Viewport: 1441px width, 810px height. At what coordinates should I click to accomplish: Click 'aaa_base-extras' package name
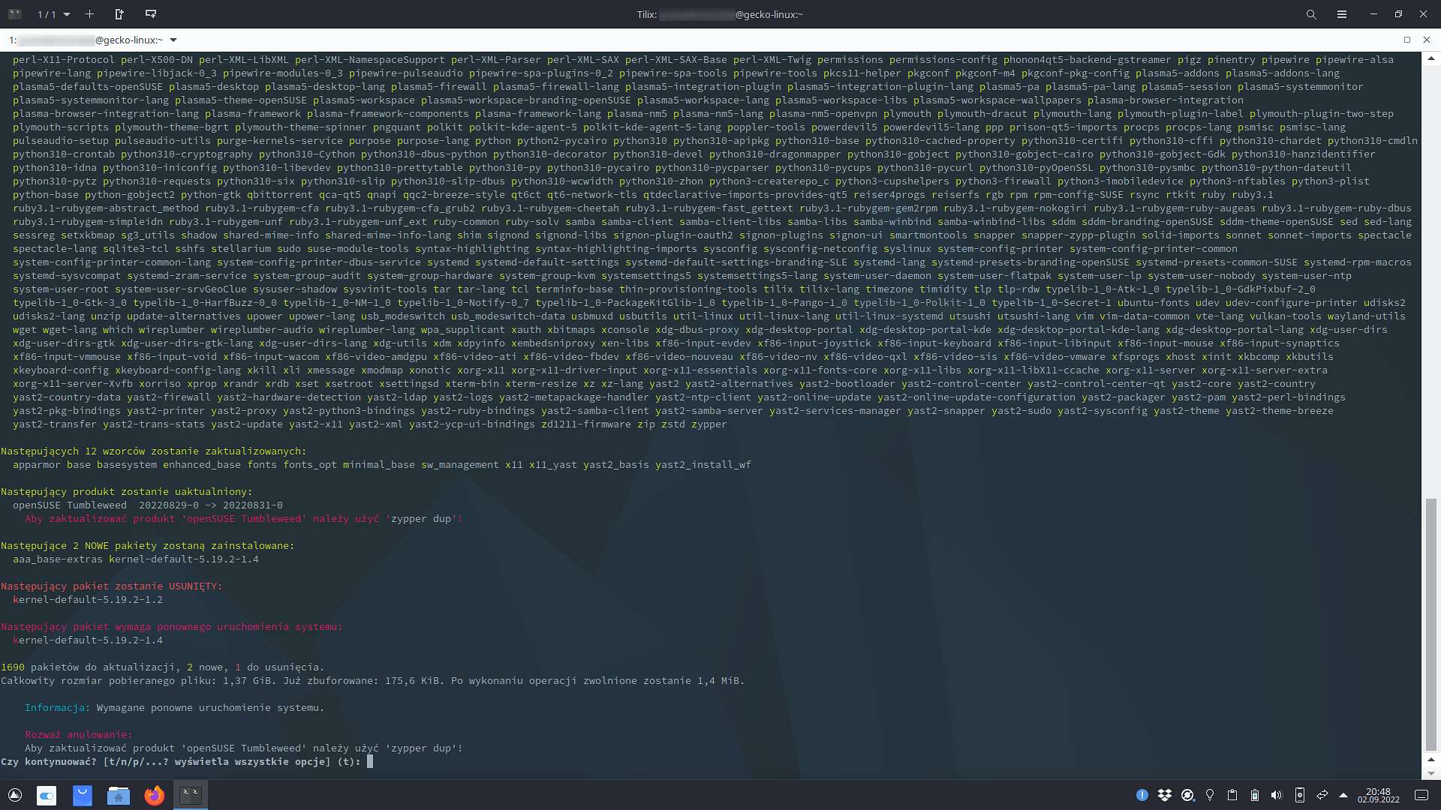58,559
